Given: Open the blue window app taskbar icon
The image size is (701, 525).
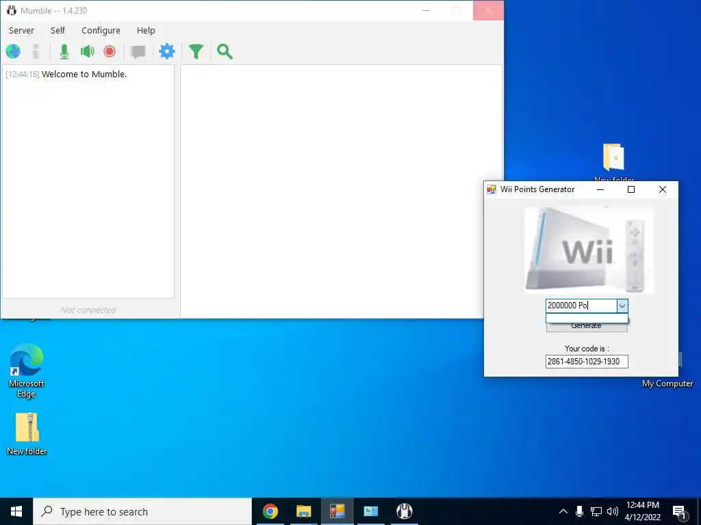Looking at the screenshot, I should tap(370, 511).
